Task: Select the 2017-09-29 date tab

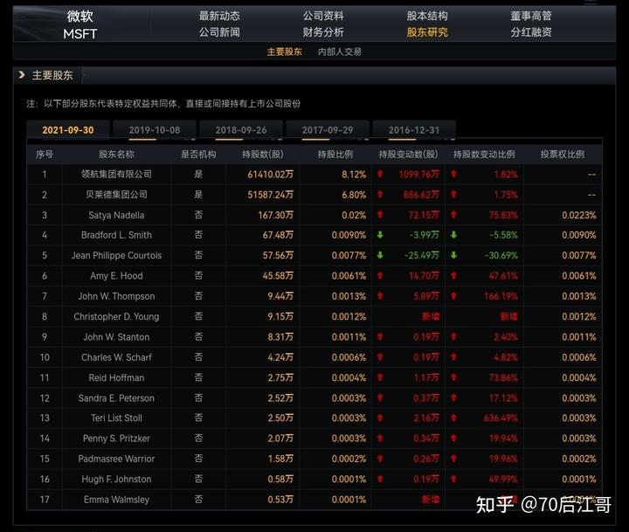Action: pos(328,130)
